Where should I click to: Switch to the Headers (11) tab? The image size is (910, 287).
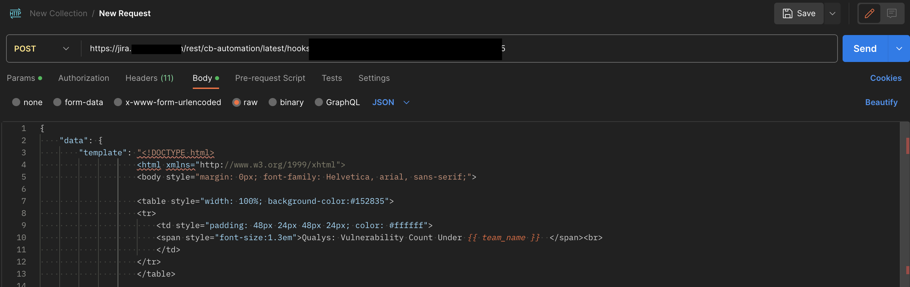click(149, 78)
